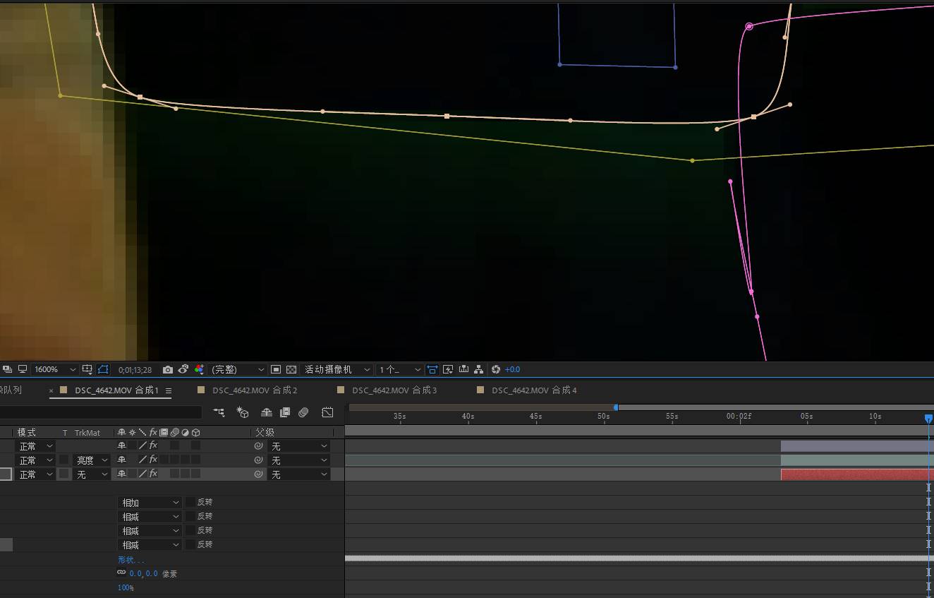This screenshot has height=598, width=934.
Task: Enable motion blur in timeline toolbar
Action: point(303,412)
